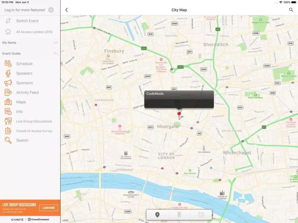Select the bookmark tab in bottom toolbar
Viewport: 298px width, 223px height.
pyautogui.click(x=179, y=215)
